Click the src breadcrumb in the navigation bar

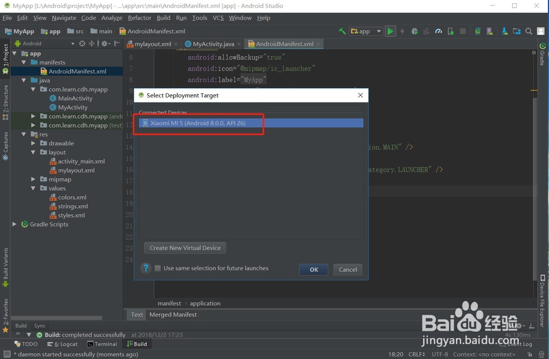(76, 31)
